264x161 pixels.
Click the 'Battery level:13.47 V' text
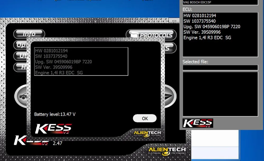tap(55, 114)
